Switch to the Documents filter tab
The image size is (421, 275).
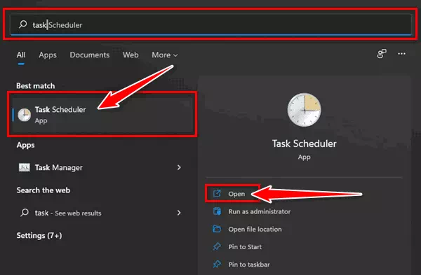90,55
